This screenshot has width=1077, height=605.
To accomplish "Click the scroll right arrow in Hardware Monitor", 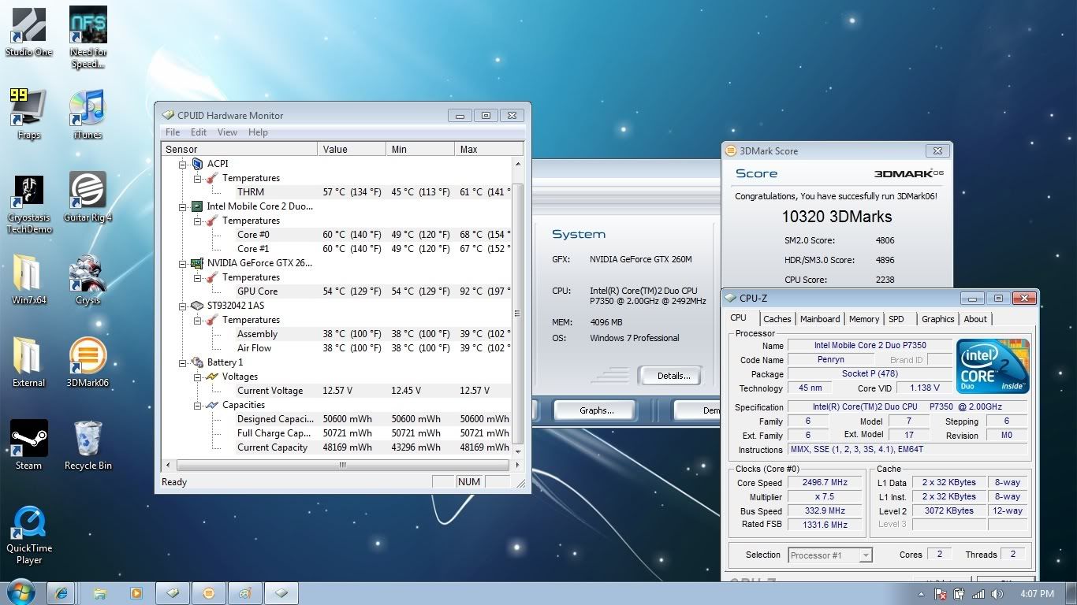I will click(x=518, y=465).
